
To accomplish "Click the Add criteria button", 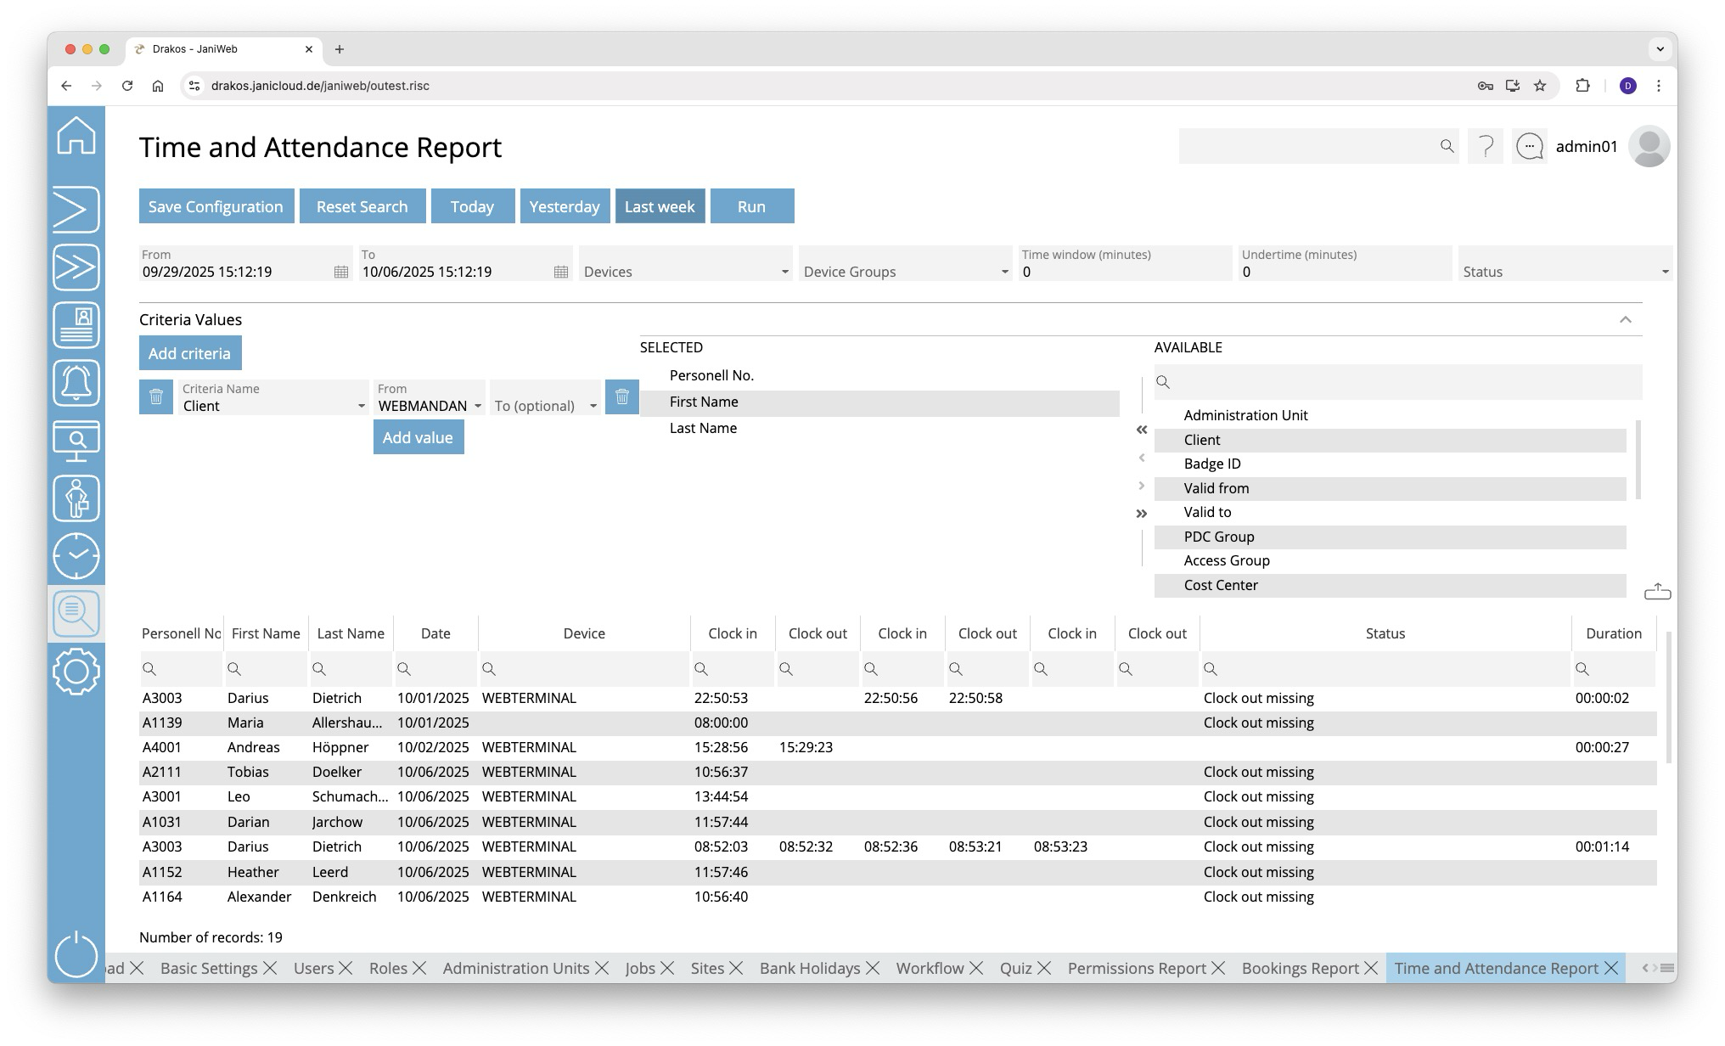I will [190, 354].
